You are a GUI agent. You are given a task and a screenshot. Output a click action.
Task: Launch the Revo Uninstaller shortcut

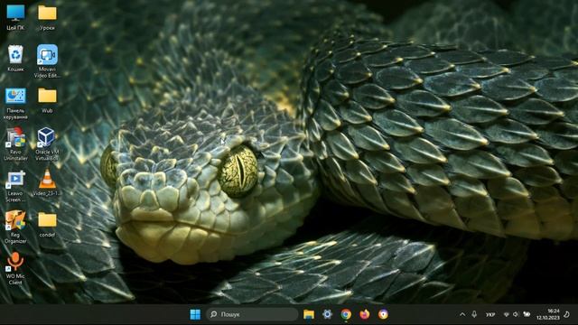coord(15,144)
